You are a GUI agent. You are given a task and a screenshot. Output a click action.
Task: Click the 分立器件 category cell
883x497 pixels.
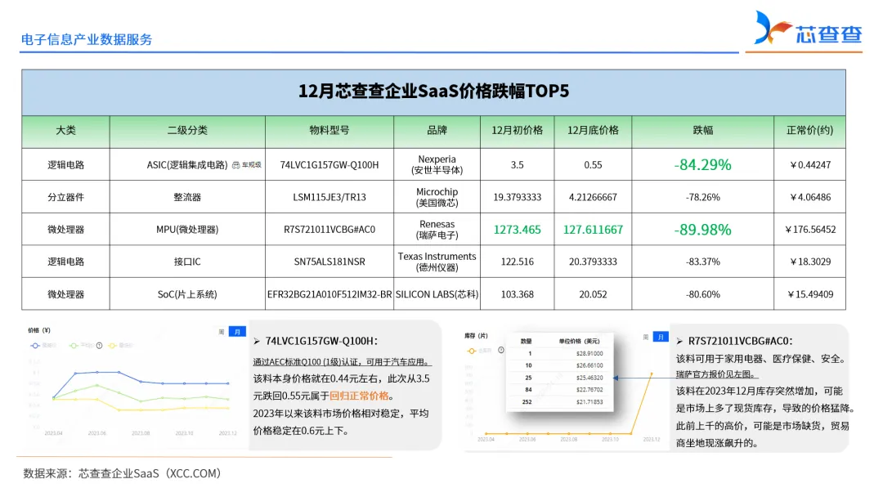66,198
